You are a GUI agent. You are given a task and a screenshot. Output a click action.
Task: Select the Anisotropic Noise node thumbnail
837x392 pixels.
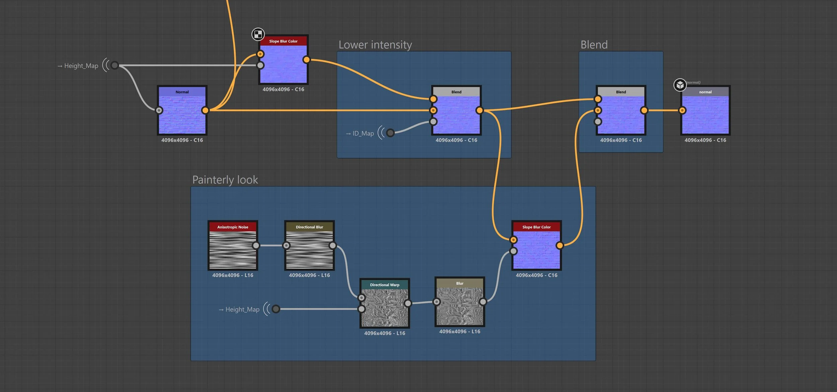coord(233,250)
